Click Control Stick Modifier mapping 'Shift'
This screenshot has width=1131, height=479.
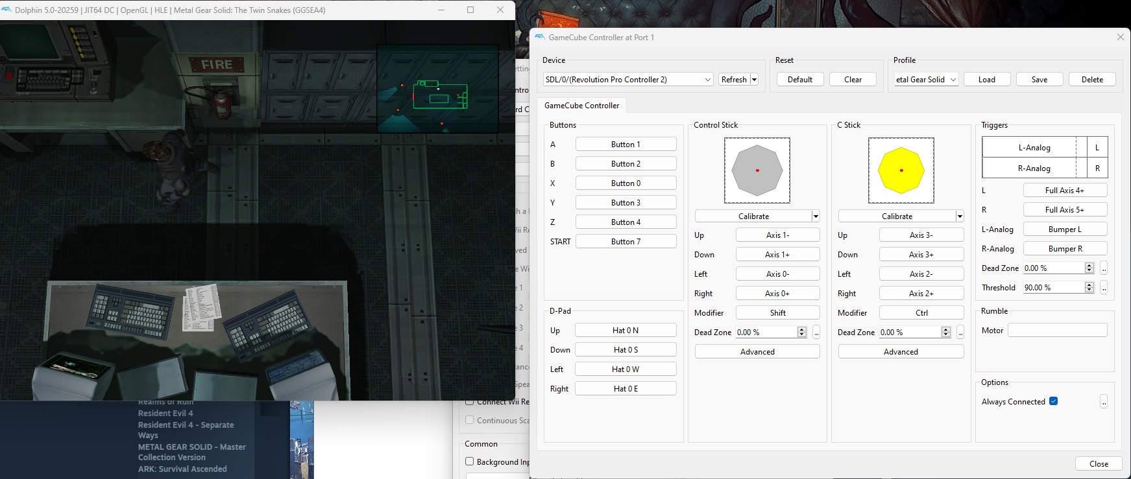(778, 312)
